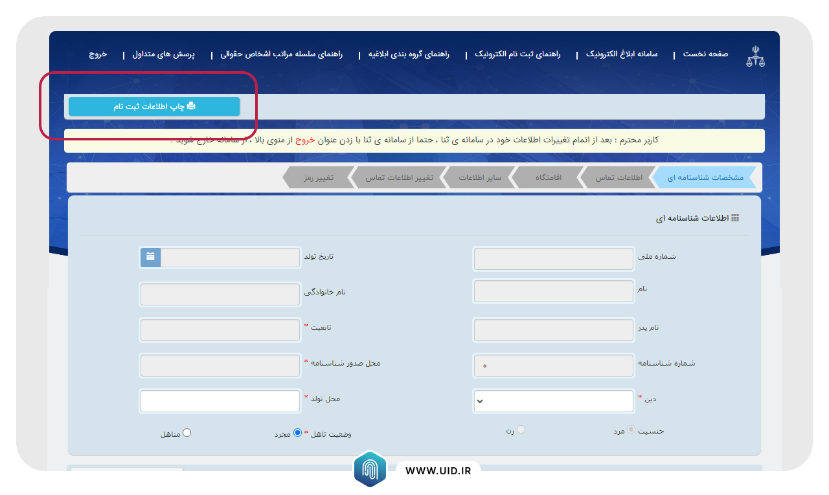Click inside the محل تولد input field
This screenshot has height=495, width=829.
point(220,401)
